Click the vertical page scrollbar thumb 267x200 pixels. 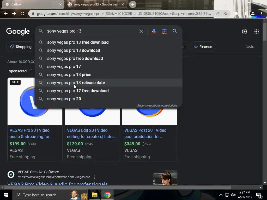click(x=265, y=32)
